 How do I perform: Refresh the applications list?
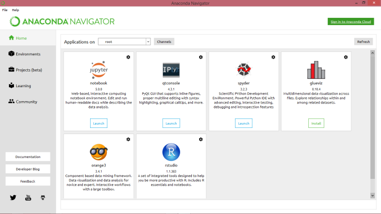coord(363,42)
